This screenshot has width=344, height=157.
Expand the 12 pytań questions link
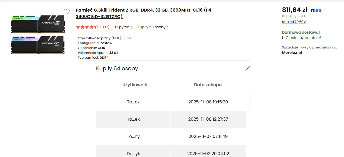(x=124, y=27)
